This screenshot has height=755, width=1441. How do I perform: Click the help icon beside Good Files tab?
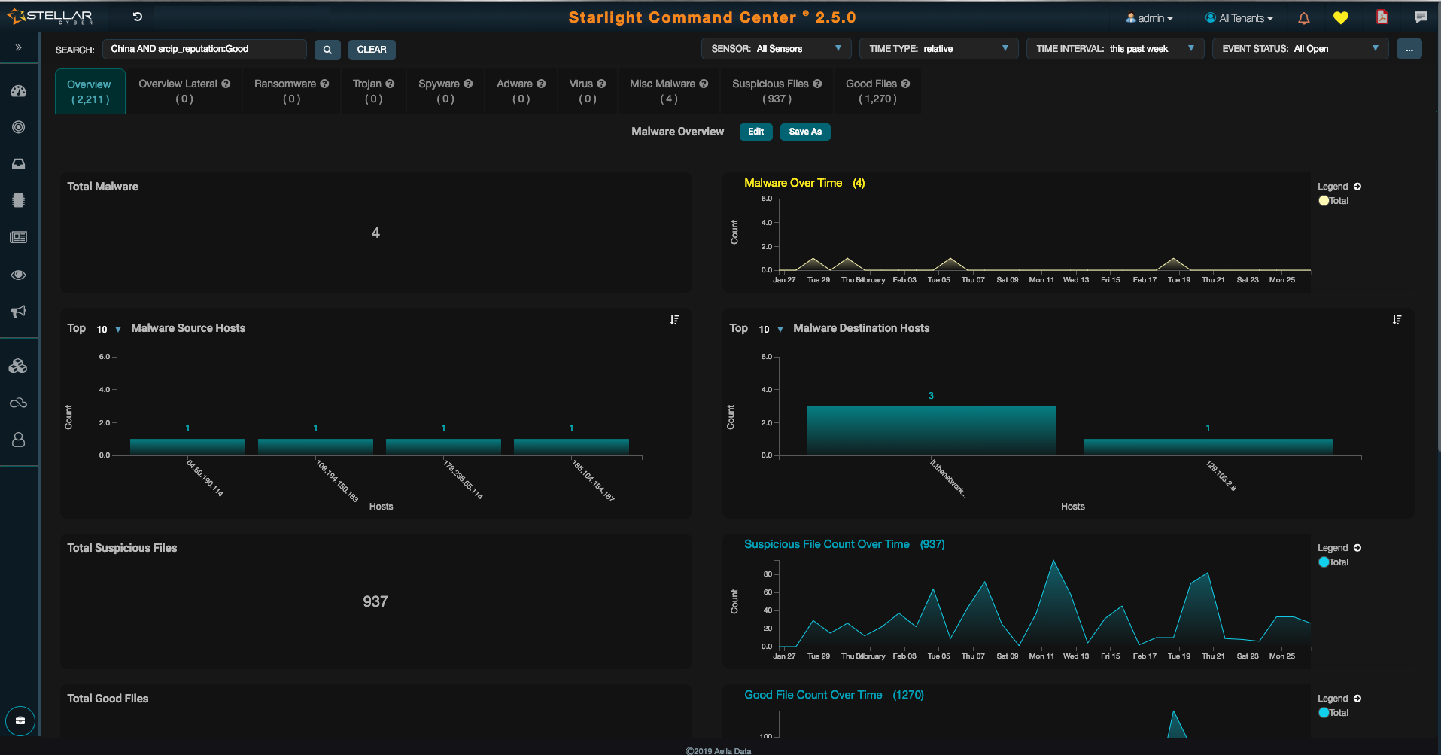pyautogui.click(x=905, y=84)
